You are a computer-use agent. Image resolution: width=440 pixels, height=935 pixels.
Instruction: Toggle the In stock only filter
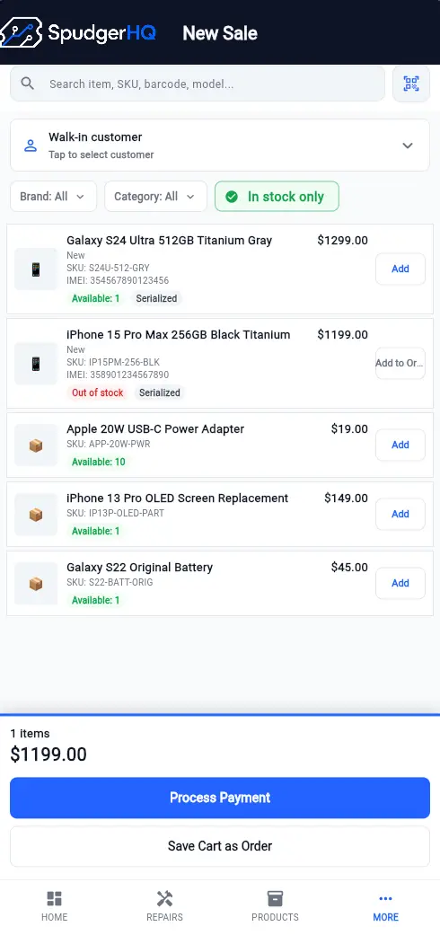[277, 196]
